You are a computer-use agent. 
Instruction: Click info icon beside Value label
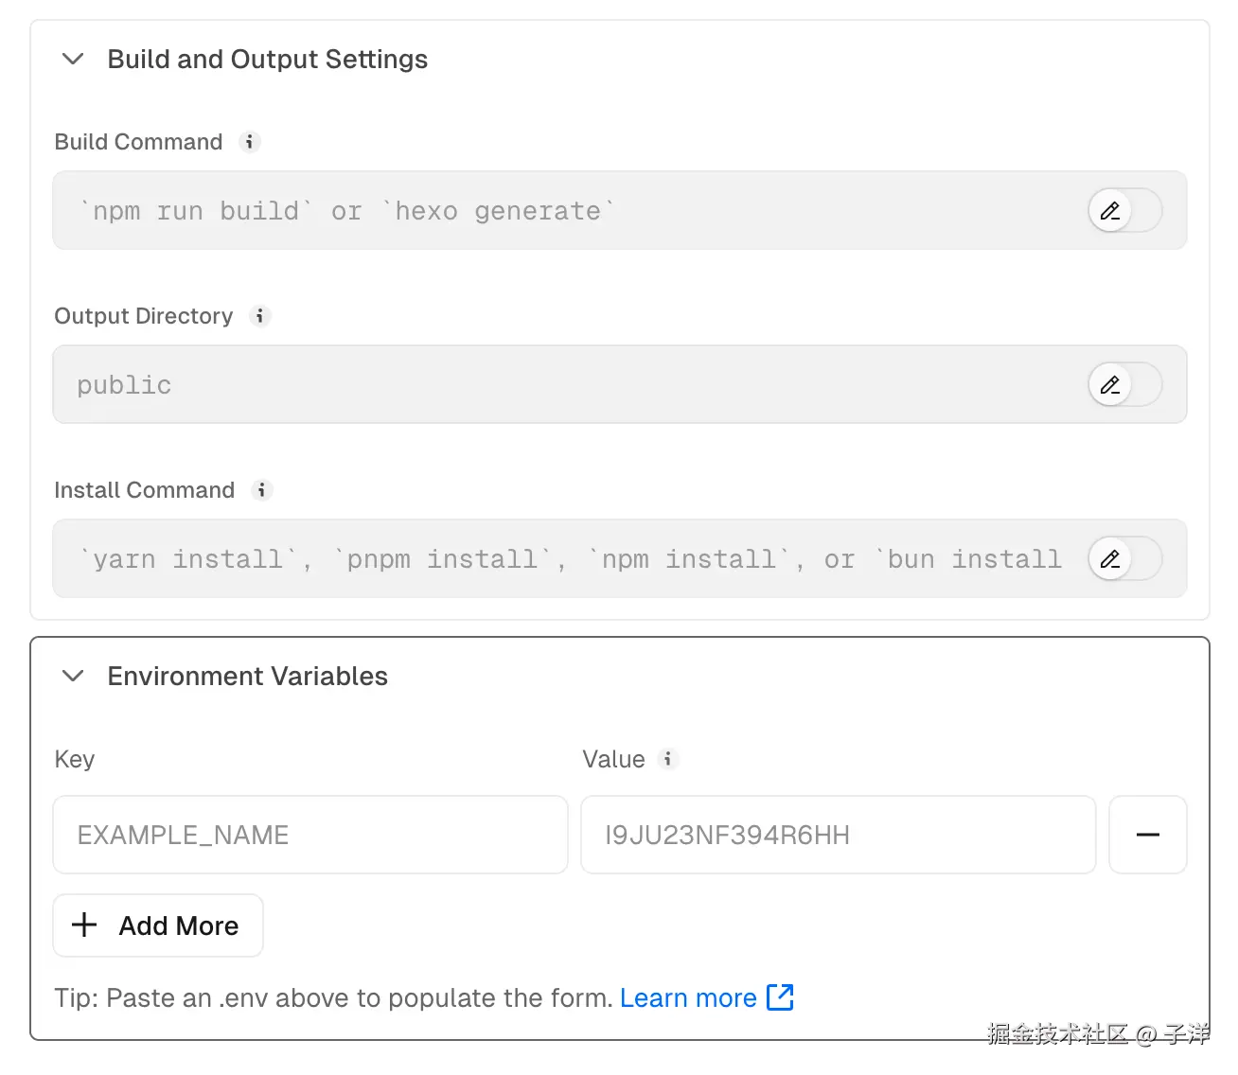668,759
